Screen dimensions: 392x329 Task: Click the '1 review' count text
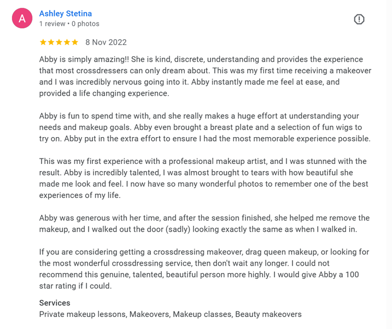click(52, 23)
